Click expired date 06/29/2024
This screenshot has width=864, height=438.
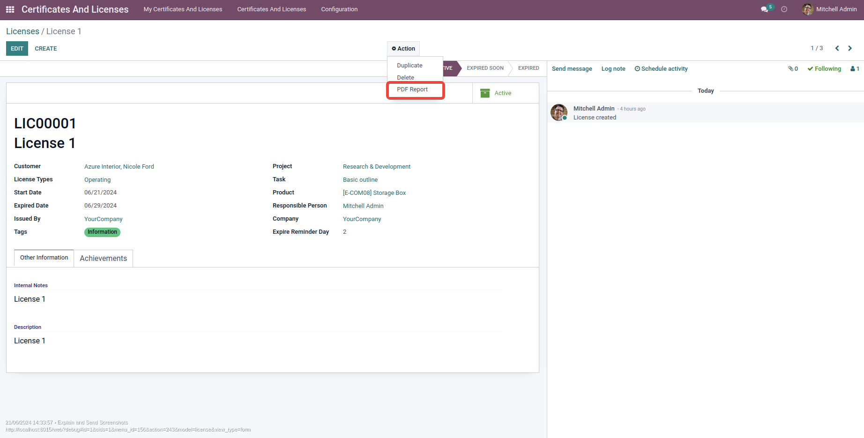(x=100, y=206)
